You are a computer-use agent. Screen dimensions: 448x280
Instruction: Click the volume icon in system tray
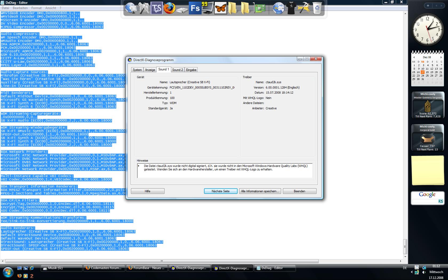[x=424, y=272]
